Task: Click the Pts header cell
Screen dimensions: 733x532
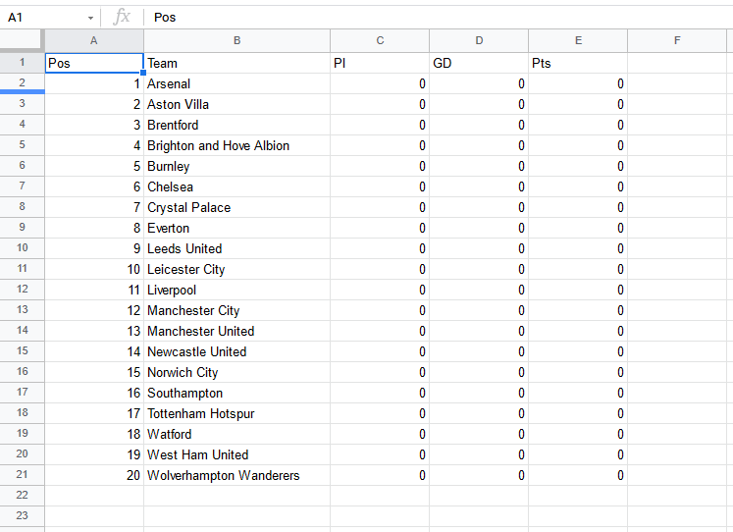Action: [x=578, y=63]
